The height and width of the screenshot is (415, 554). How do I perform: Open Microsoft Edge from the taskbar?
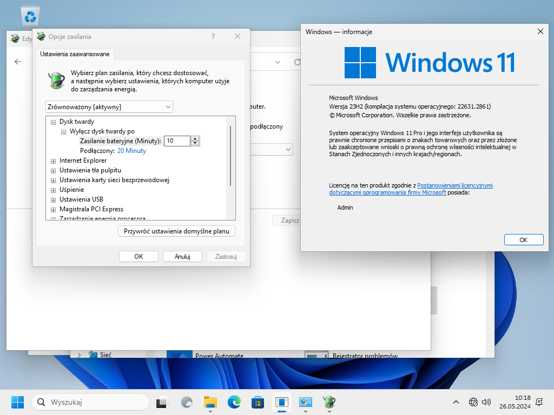pyautogui.click(x=234, y=402)
